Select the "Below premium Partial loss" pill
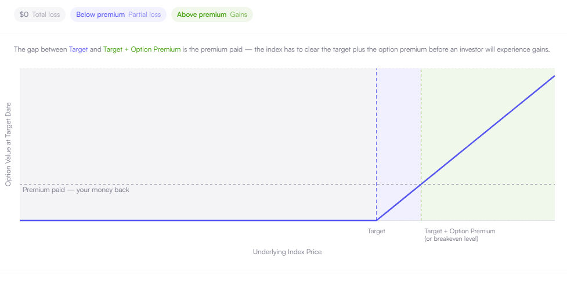Viewport: 567px width, 282px height. pyautogui.click(x=118, y=15)
